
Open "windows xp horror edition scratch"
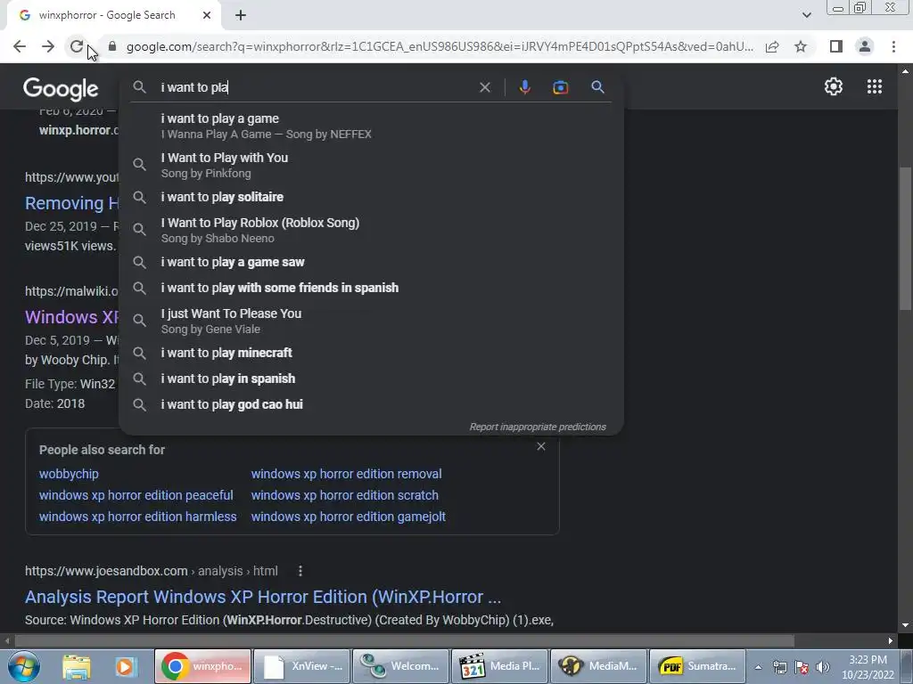(x=345, y=495)
